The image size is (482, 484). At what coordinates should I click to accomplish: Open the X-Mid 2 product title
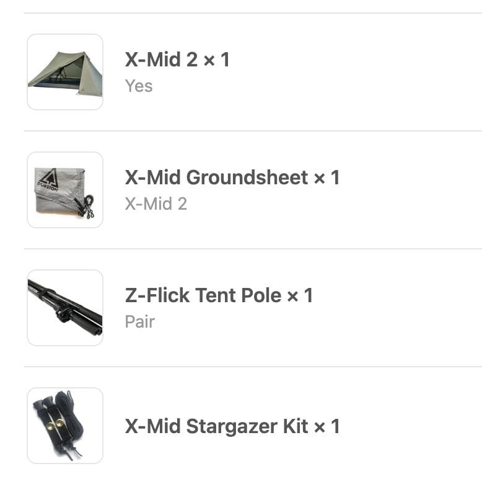(x=160, y=60)
